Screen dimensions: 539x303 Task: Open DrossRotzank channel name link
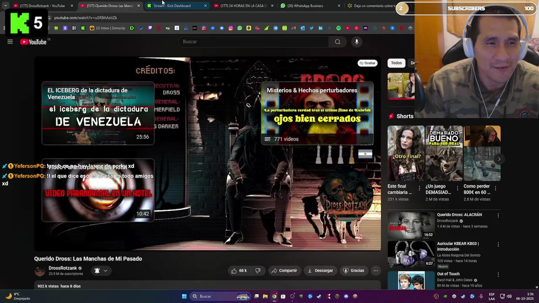[63, 268]
